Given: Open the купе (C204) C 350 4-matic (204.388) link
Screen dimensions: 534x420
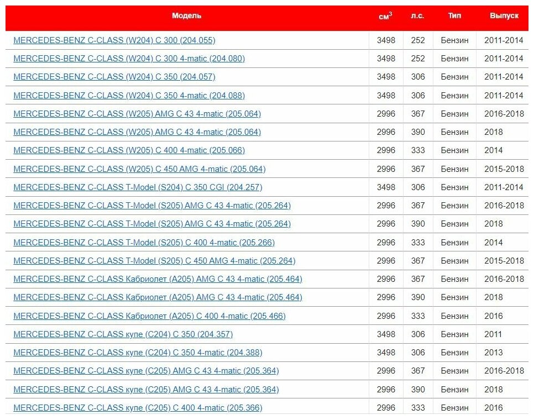Looking at the screenshot, I should click(138, 353).
